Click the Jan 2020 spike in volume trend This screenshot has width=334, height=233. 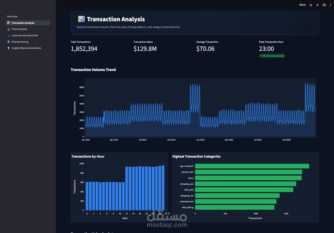tap(195, 98)
